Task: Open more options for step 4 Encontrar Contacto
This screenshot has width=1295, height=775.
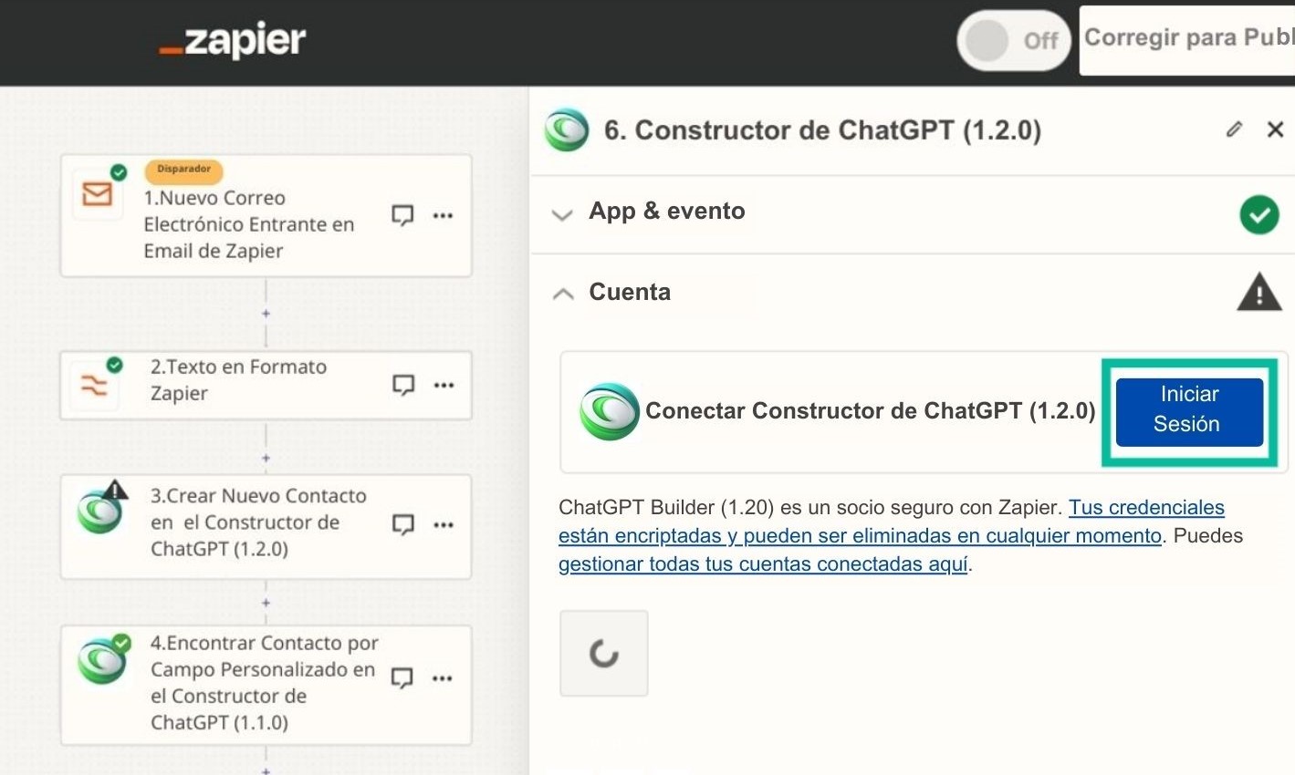Action: click(443, 678)
